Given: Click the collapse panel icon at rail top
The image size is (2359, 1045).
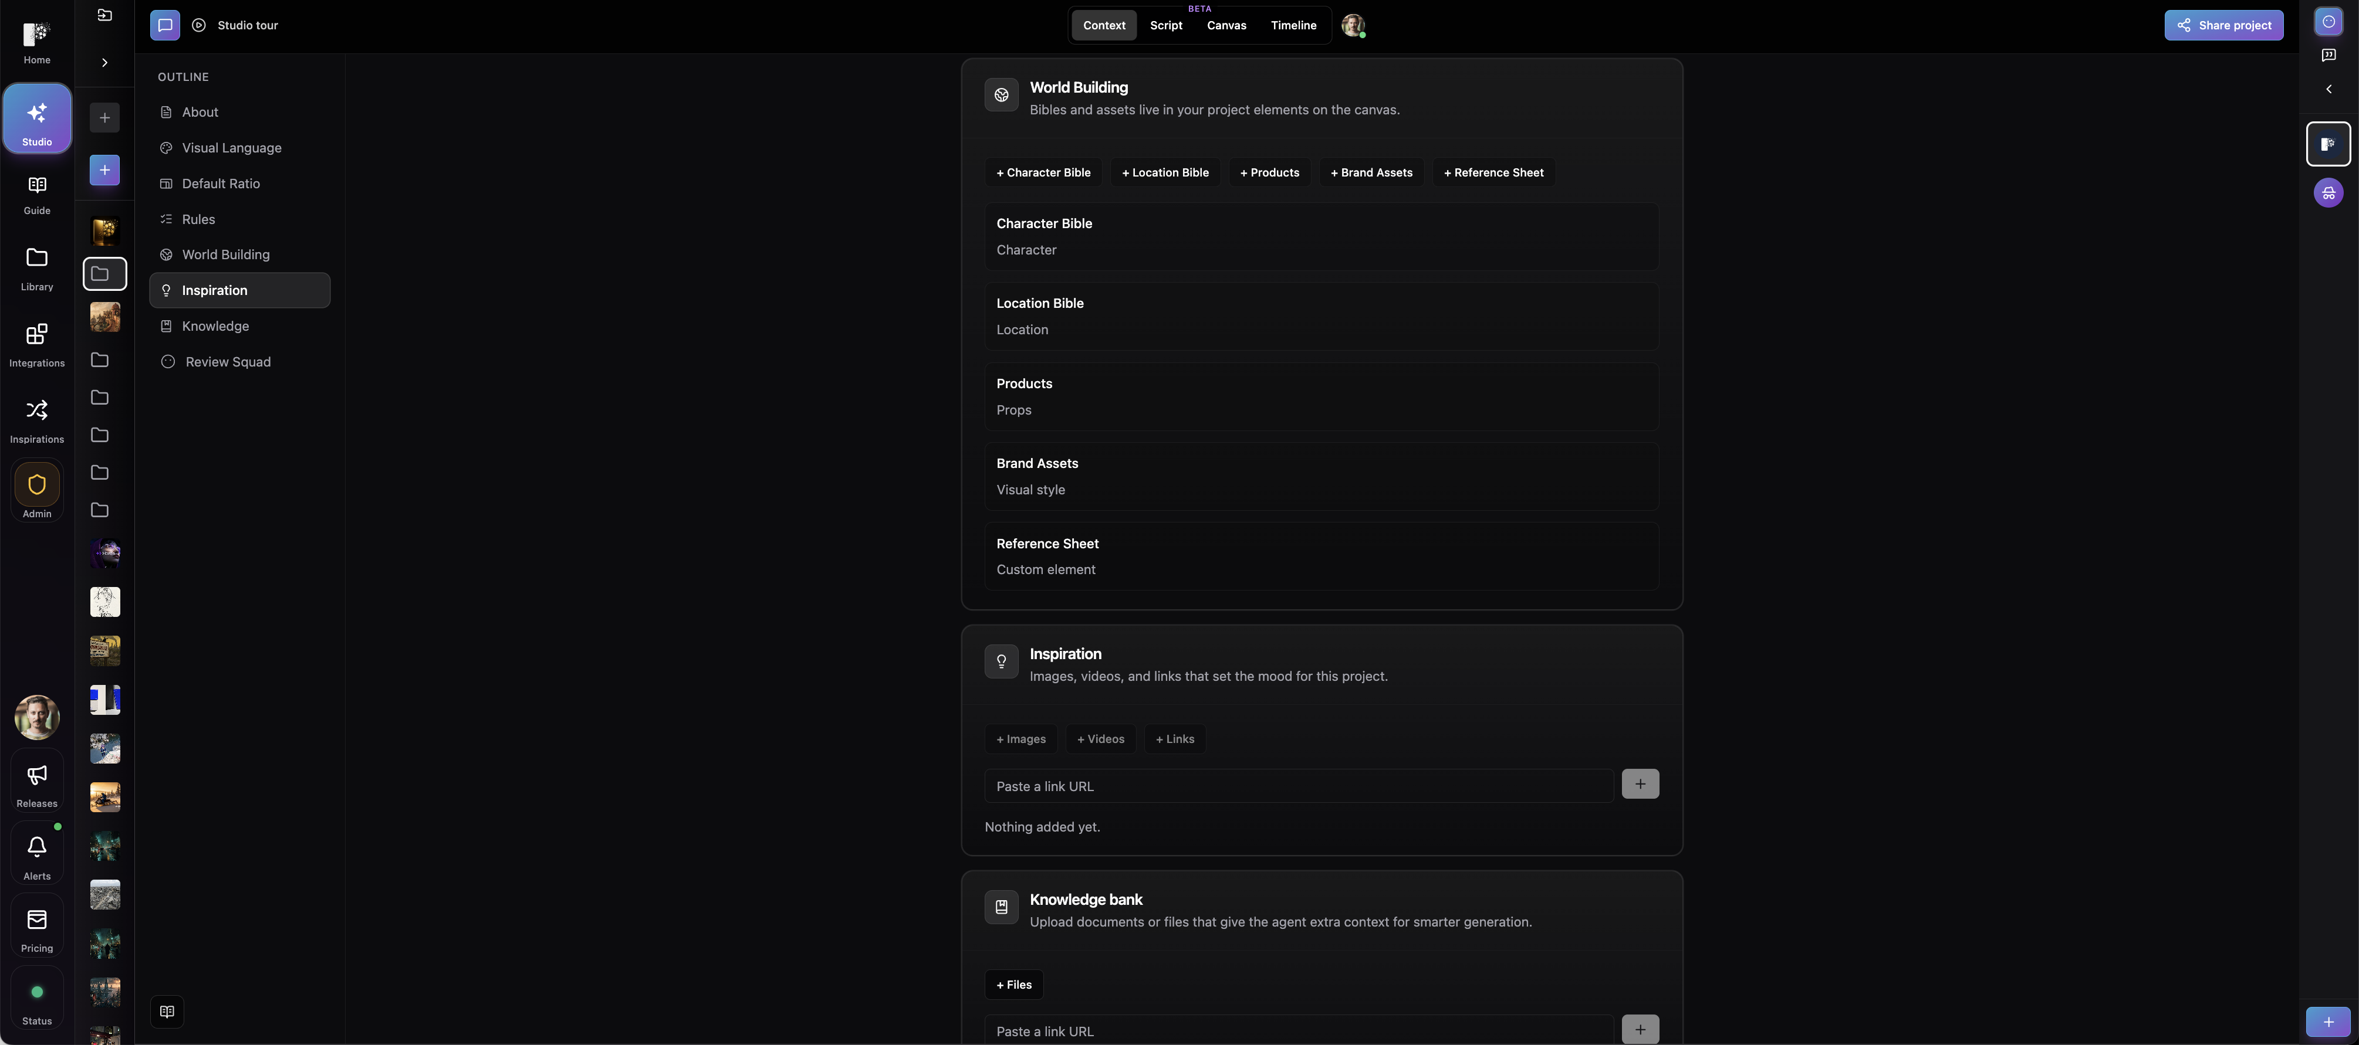Looking at the screenshot, I should click(x=104, y=16).
